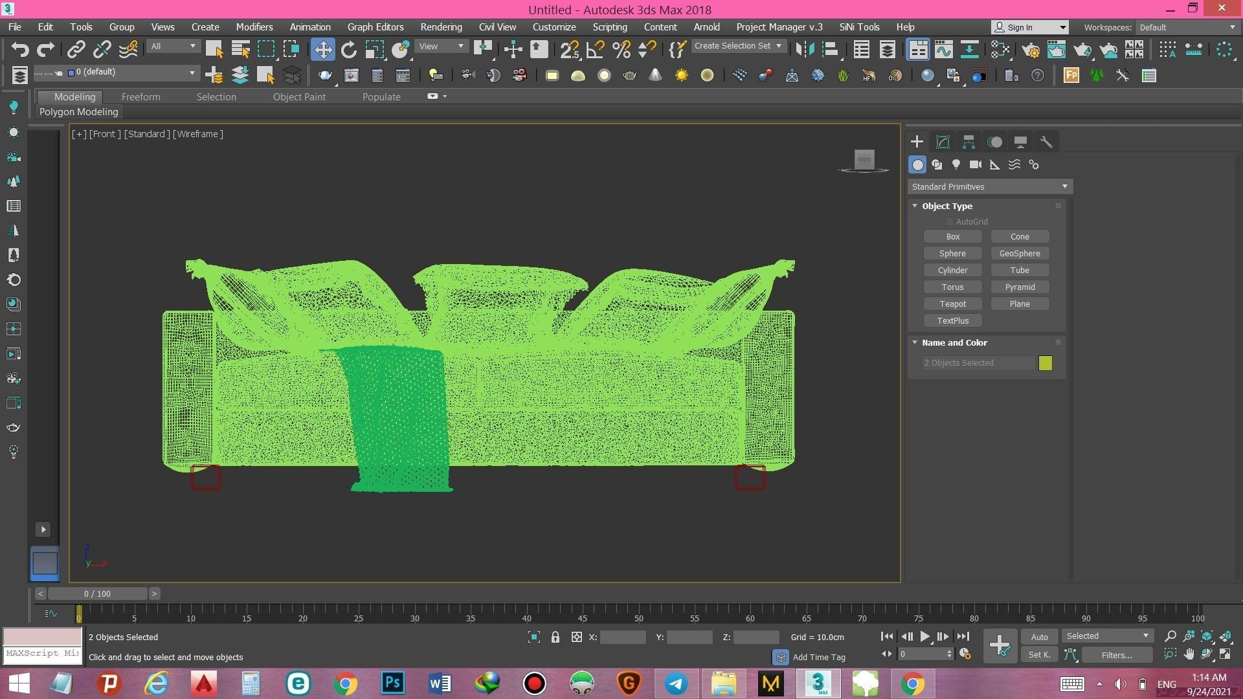Enable the Snaps Toggle
The image size is (1243, 699).
(570, 49)
